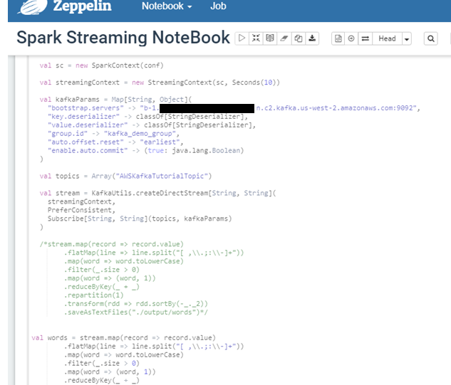The height and width of the screenshot is (385, 451).
Task: Click the commented '/*stream.map(record' line
Action: coord(112,244)
